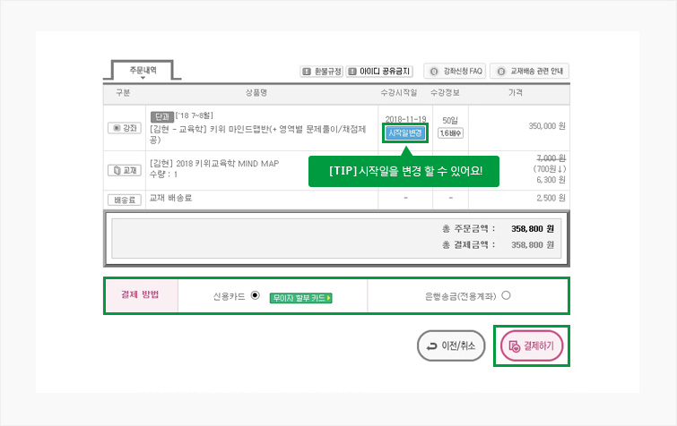Screen dimensions: 677x426
Task: Select the 신용카드 credit card radio button
Action: tap(255, 295)
